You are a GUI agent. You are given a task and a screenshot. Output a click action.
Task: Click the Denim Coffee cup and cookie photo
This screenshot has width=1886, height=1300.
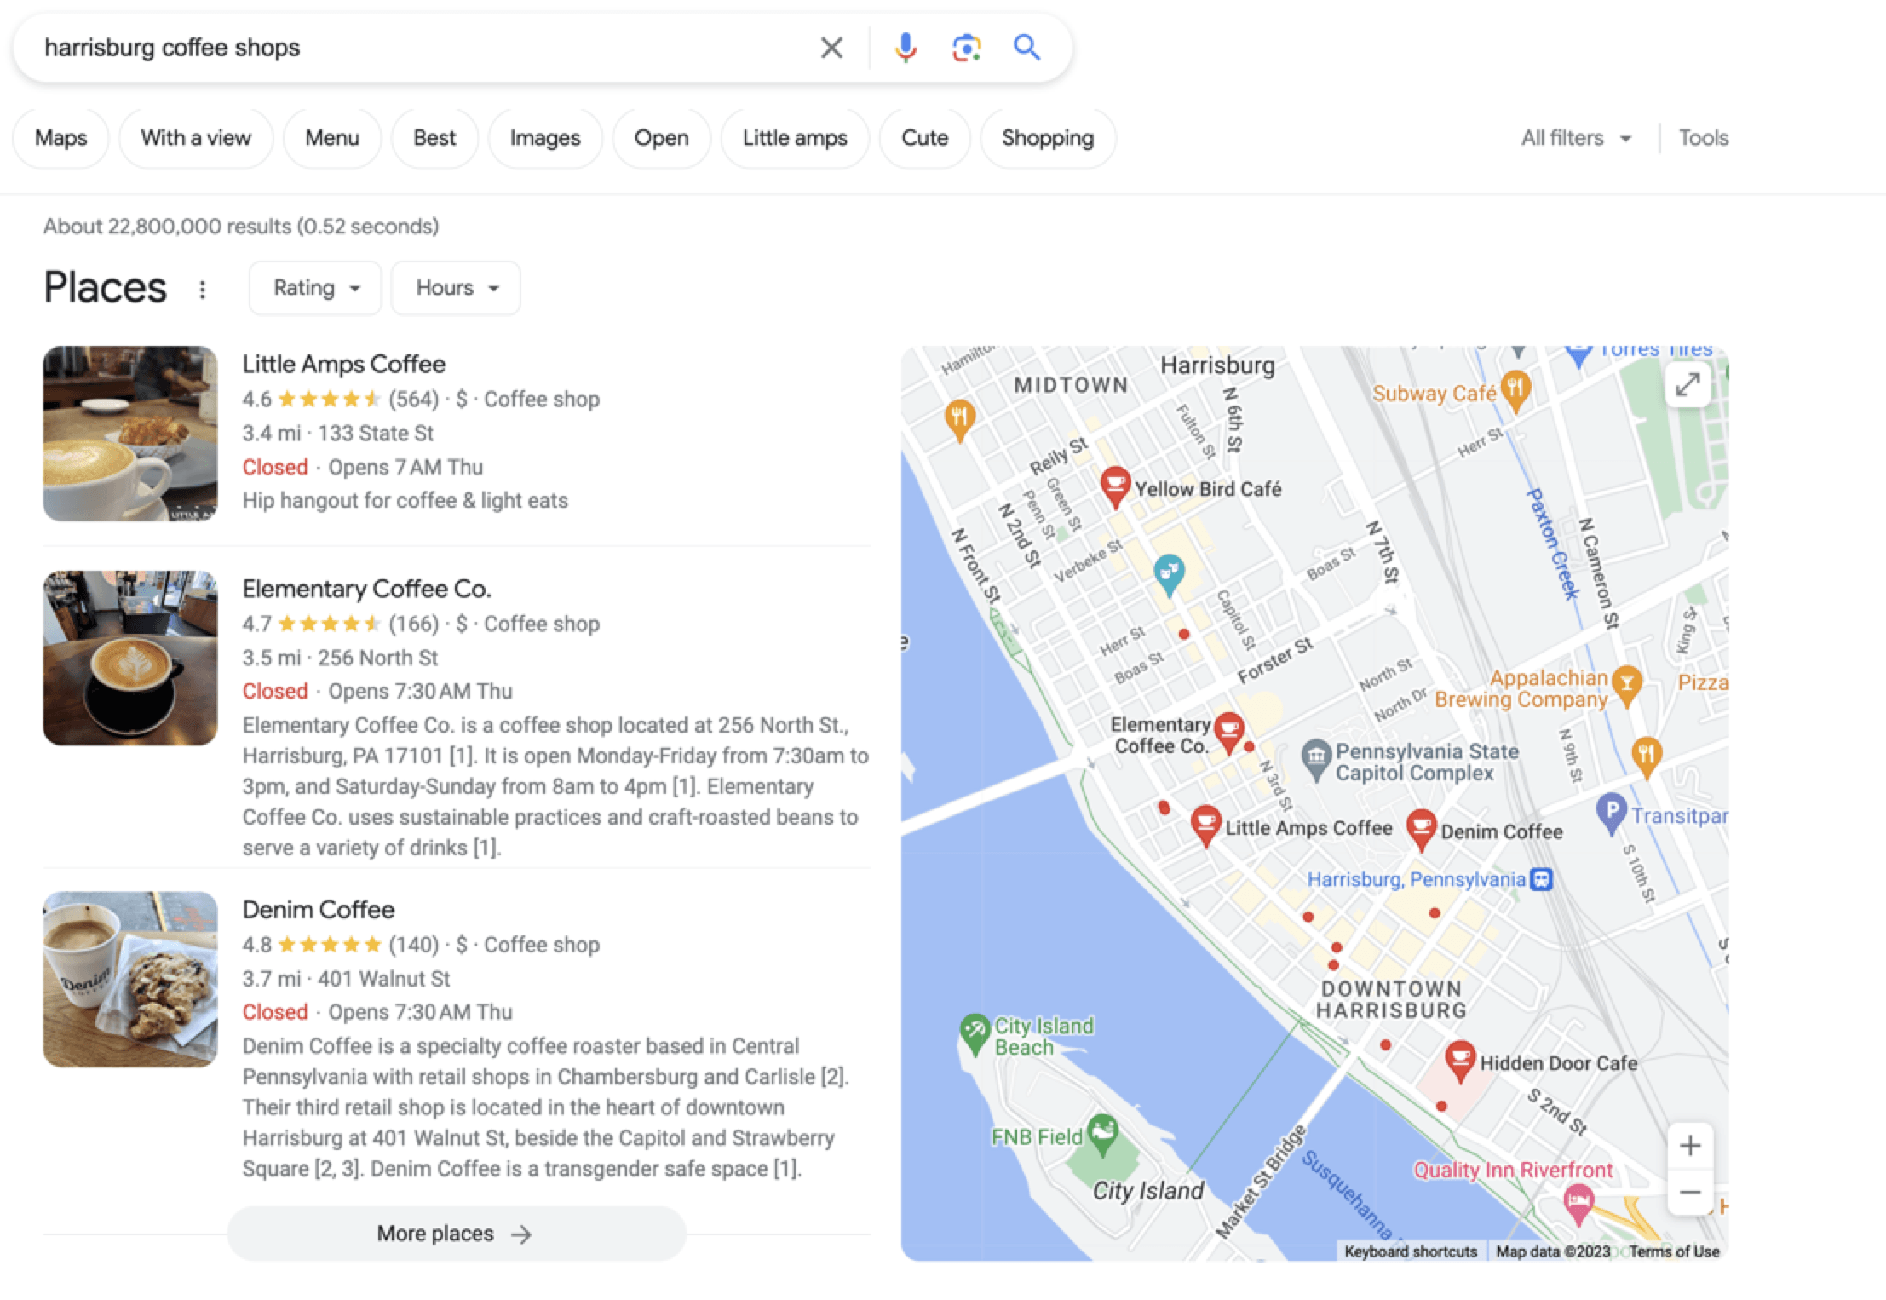(x=130, y=980)
